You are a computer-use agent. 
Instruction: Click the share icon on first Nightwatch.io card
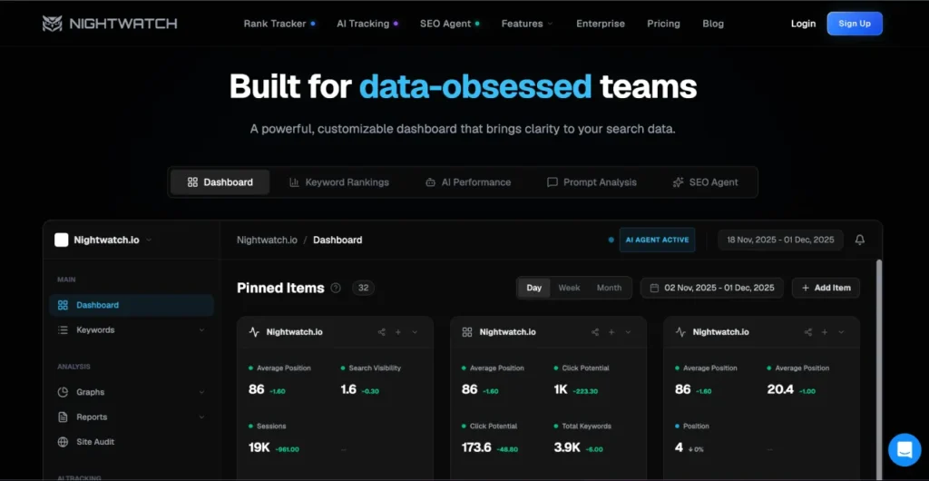[x=382, y=332]
